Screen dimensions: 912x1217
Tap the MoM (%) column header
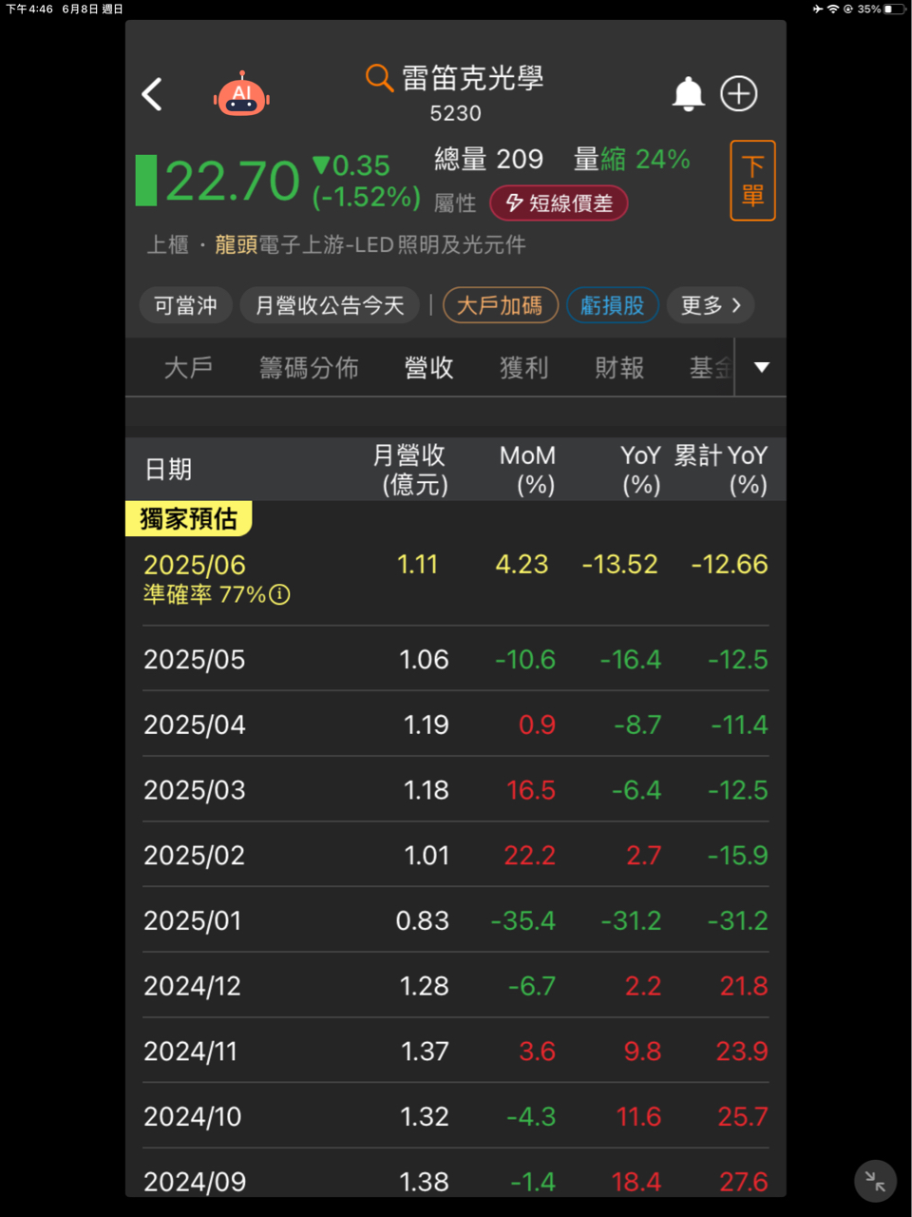528,470
